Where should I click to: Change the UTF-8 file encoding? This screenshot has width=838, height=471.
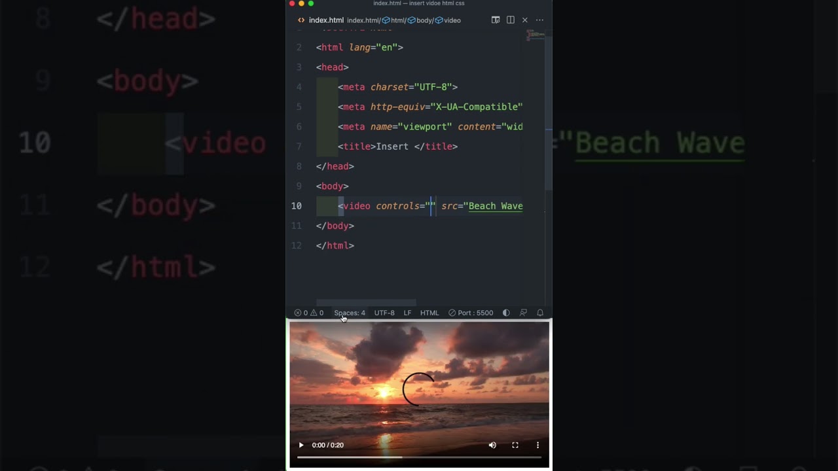[384, 313]
